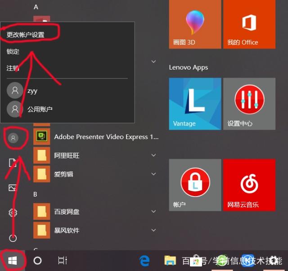The image size is (288, 271).
Task: Open the 画图 3D tile
Action: coord(195,24)
